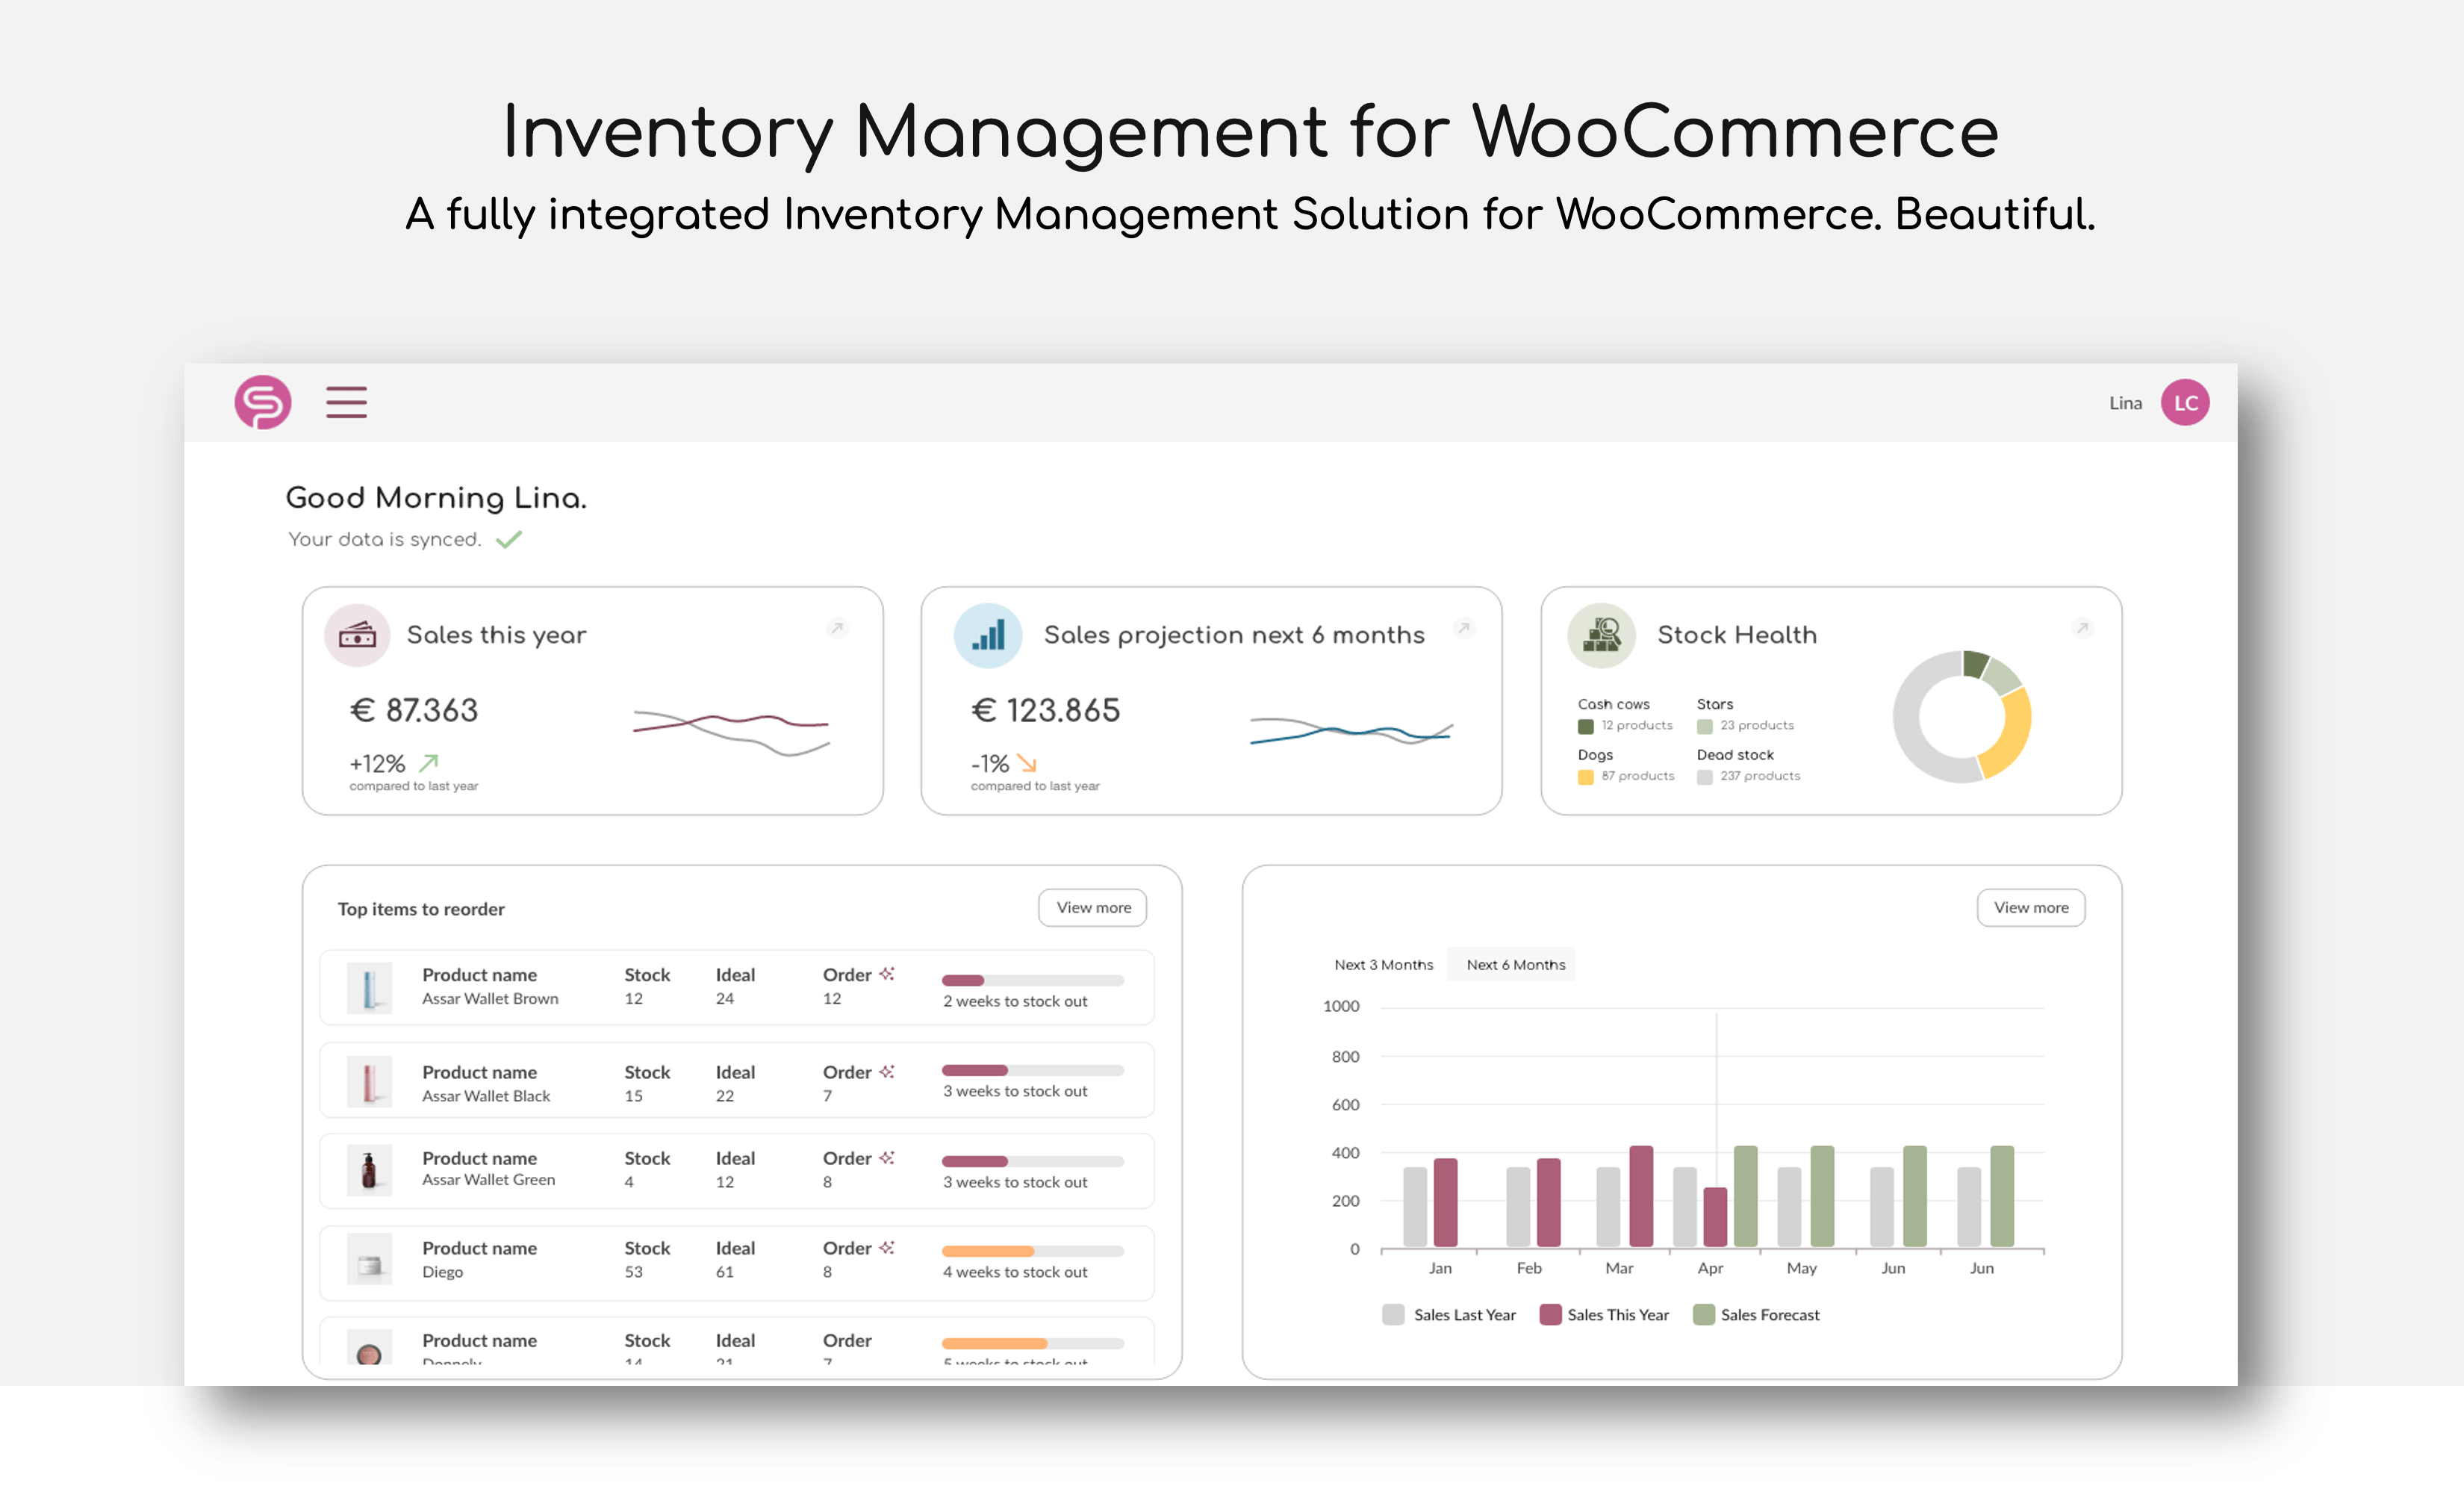Click sparkle icon beside Assar Wallet Brown order
This screenshot has height=1492, width=2464.
(x=887, y=974)
